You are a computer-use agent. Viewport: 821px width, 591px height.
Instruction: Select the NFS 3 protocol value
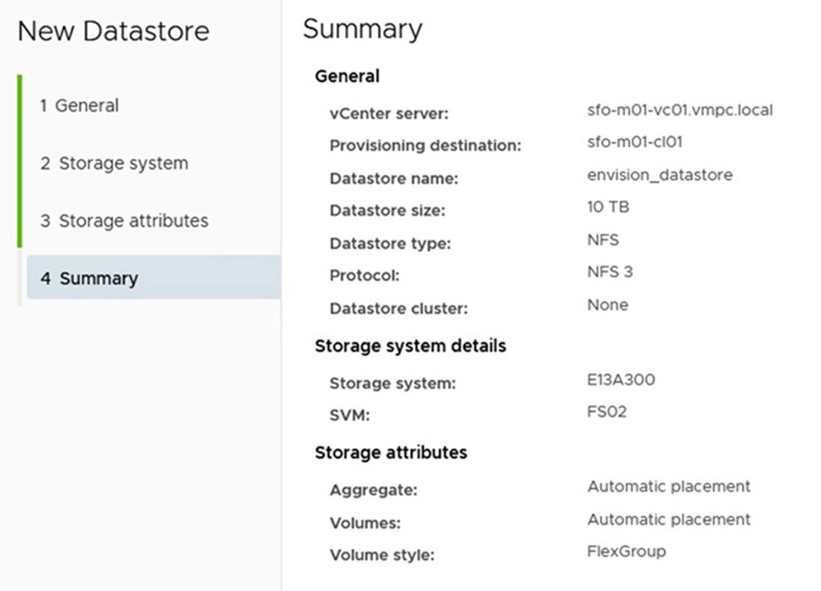(x=610, y=272)
